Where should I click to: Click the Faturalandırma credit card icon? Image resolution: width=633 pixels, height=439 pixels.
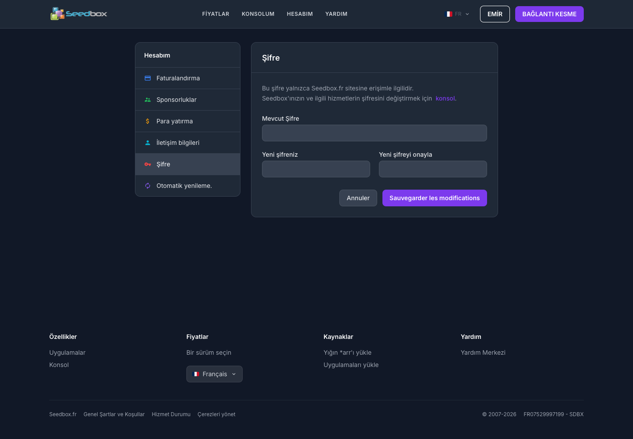click(x=148, y=78)
